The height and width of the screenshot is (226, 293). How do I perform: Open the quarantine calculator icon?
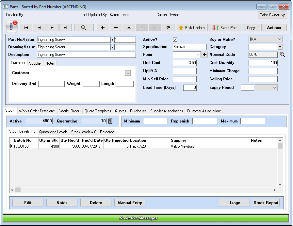click(x=110, y=121)
